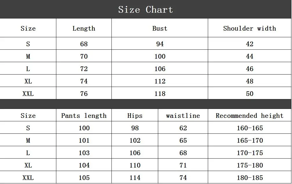
Task: Click the Pants length column header
Action: (x=84, y=116)
